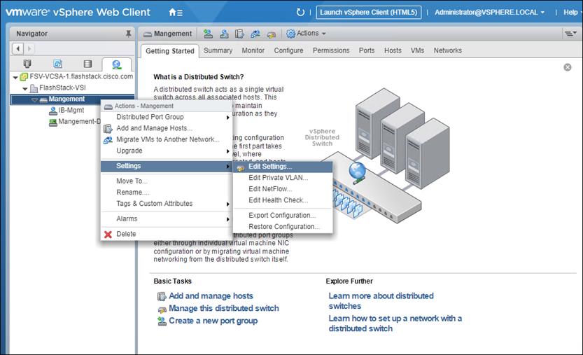
Task: Click the new distributed port group toolbar icon
Action: pos(208,34)
